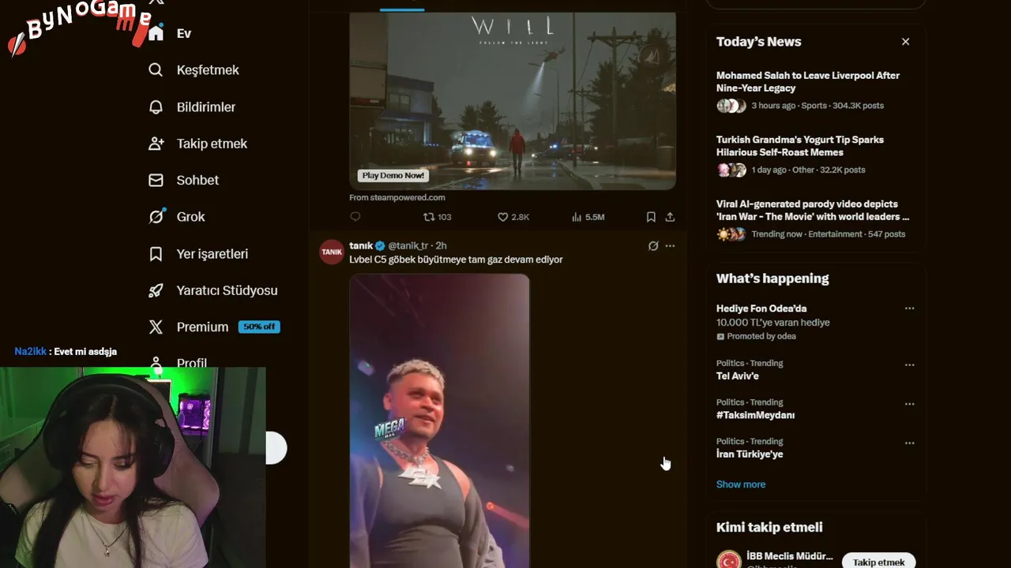The width and height of the screenshot is (1011, 568).
Task: Select Sohbet menu item
Action: (x=197, y=180)
